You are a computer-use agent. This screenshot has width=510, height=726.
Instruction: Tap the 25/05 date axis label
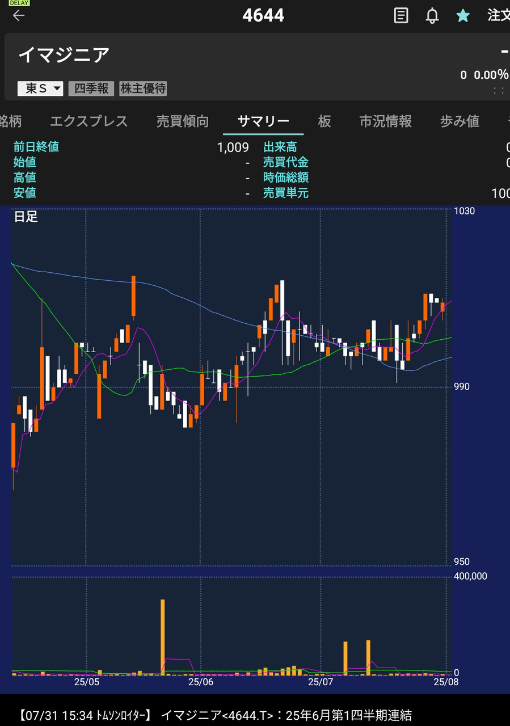87,682
